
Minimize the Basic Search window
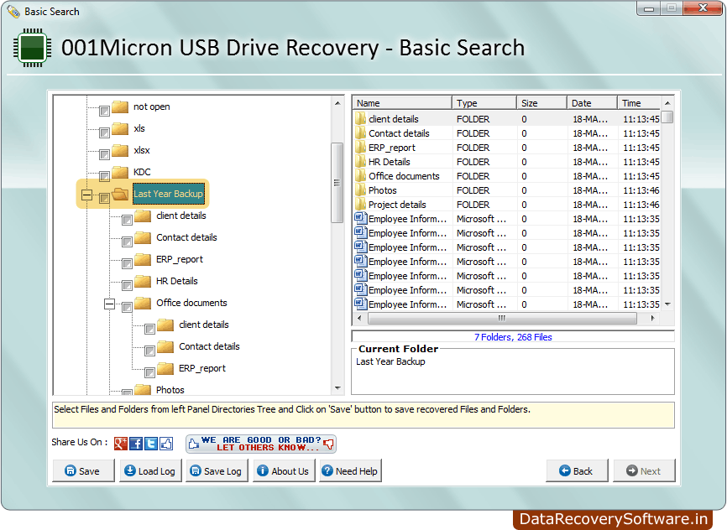(649, 8)
